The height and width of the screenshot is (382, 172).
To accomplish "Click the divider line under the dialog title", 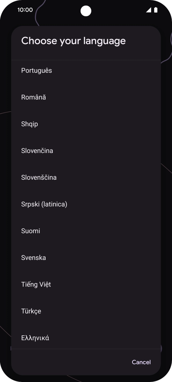I will [86, 60].
